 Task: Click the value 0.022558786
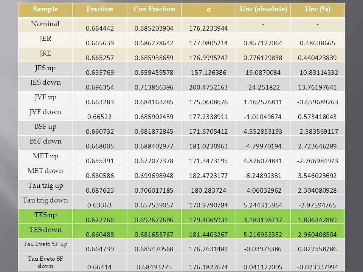[x=317, y=249]
